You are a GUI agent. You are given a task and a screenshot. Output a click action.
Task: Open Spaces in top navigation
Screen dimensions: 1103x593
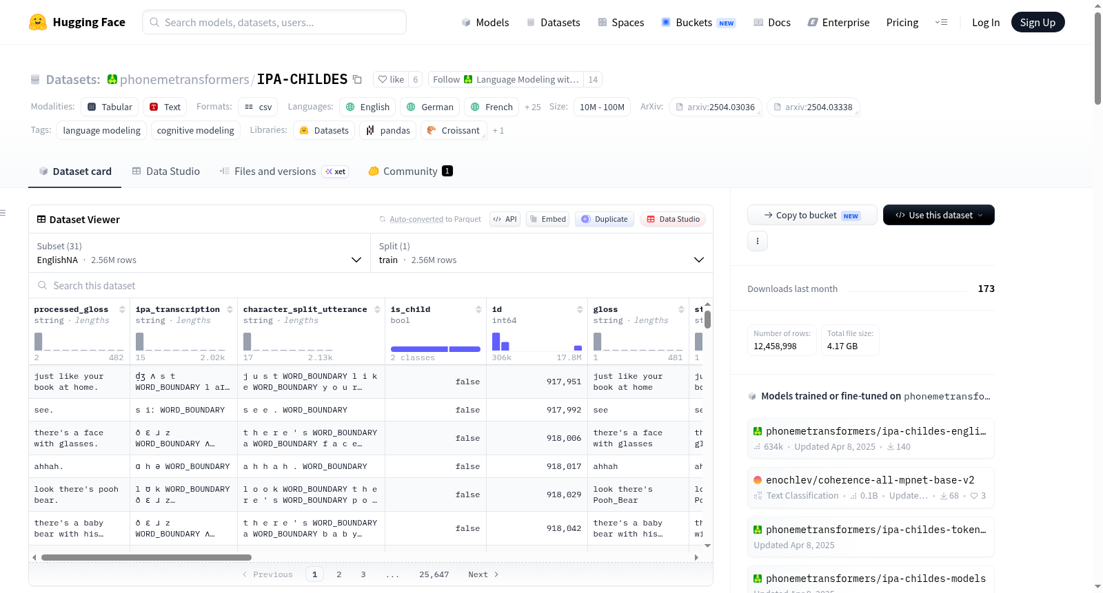(620, 22)
